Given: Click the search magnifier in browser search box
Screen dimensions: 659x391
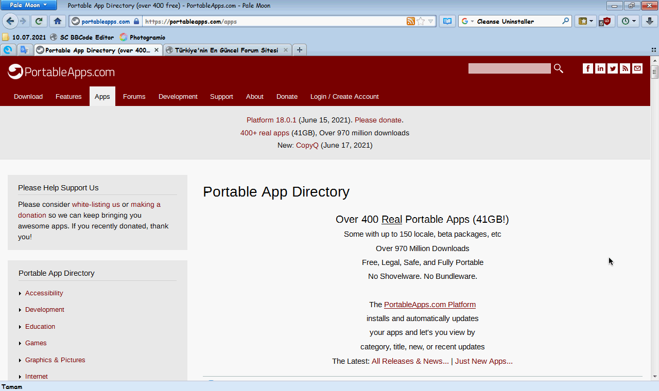Looking at the screenshot, I should tap(566, 21).
